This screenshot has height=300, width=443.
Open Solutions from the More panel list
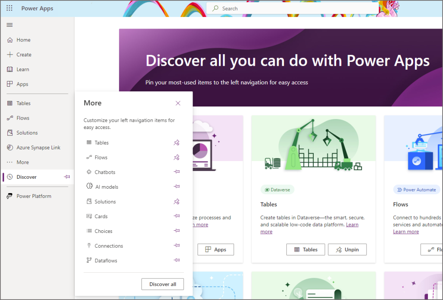[101, 201]
